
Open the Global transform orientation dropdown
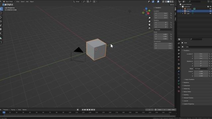pos(78,2)
